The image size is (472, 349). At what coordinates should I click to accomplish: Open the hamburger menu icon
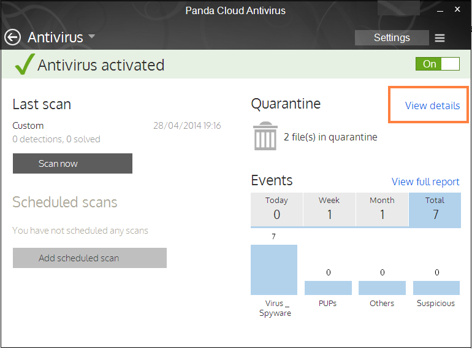(440, 38)
